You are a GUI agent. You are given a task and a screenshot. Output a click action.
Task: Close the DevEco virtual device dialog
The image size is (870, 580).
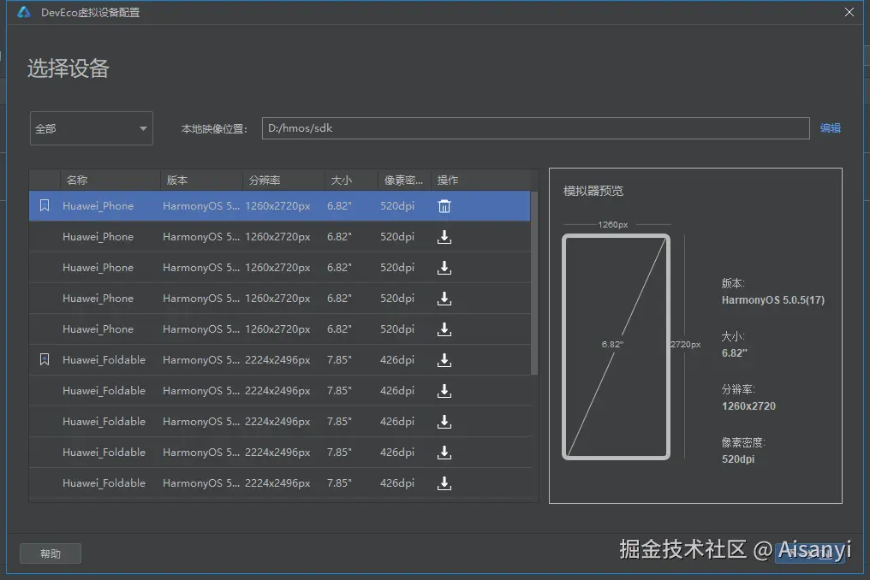849,12
